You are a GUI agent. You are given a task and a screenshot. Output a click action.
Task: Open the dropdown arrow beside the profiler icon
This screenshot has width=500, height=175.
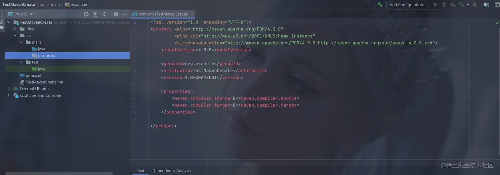point(468,5)
